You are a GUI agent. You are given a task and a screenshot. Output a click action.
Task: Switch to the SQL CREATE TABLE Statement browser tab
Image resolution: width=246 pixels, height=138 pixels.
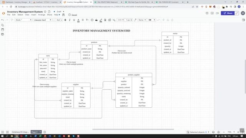[108, 2]
